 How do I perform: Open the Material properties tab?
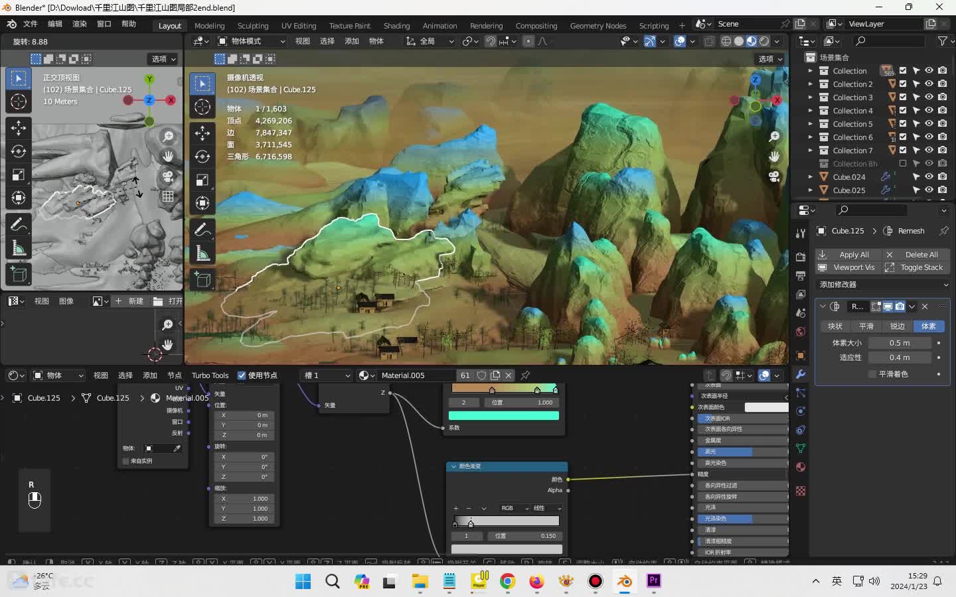pos(801,467)
